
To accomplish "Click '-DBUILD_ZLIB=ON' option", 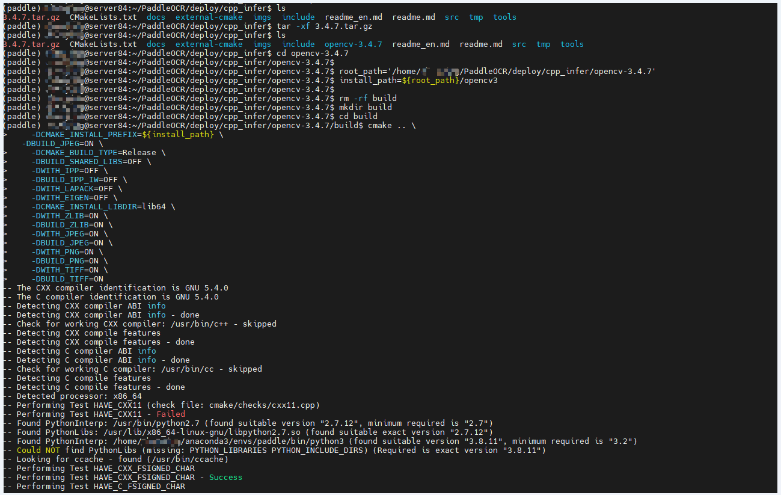I will click(x=67, y=225).
